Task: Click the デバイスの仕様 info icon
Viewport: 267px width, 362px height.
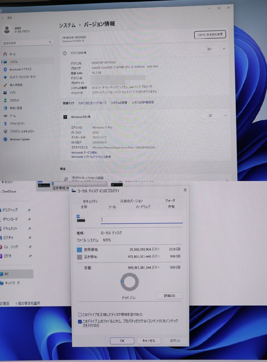Action: coord(64,53)
